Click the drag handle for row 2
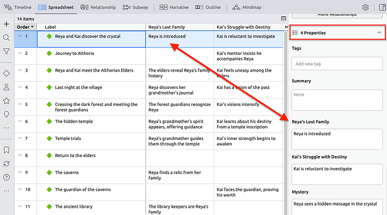 pyautogui.click(x=20, y=53)
